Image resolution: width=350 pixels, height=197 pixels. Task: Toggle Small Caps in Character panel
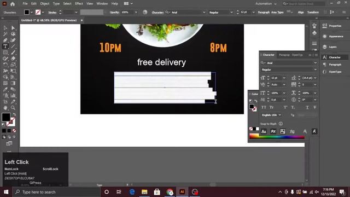(272, 107)
